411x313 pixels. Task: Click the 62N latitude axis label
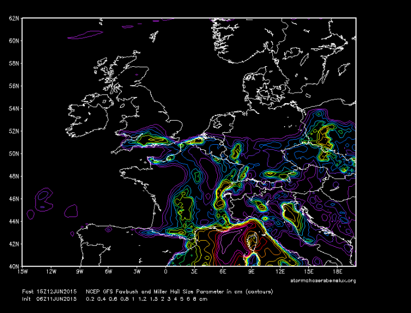(x=15, y=18)
